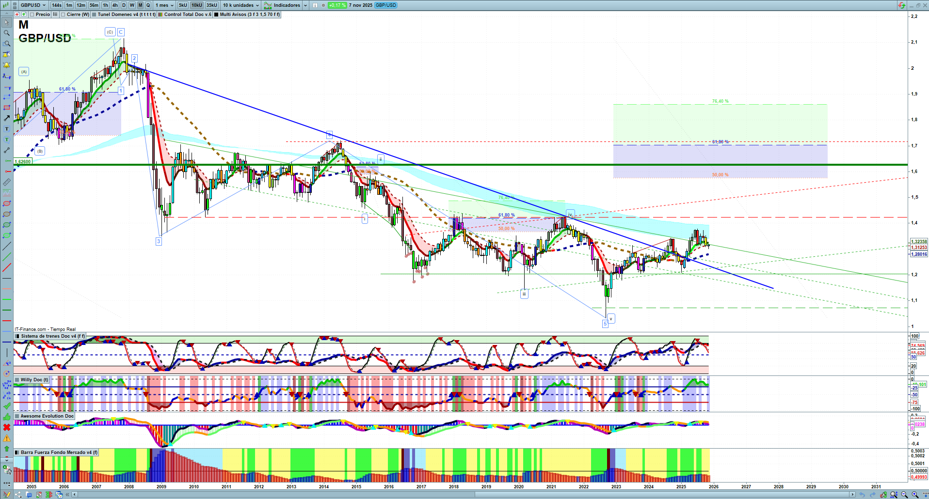The image size is (929, 499).
Task: Toggle the Precio checkbox
Action: pyautogui.click(x=32, y=15)
